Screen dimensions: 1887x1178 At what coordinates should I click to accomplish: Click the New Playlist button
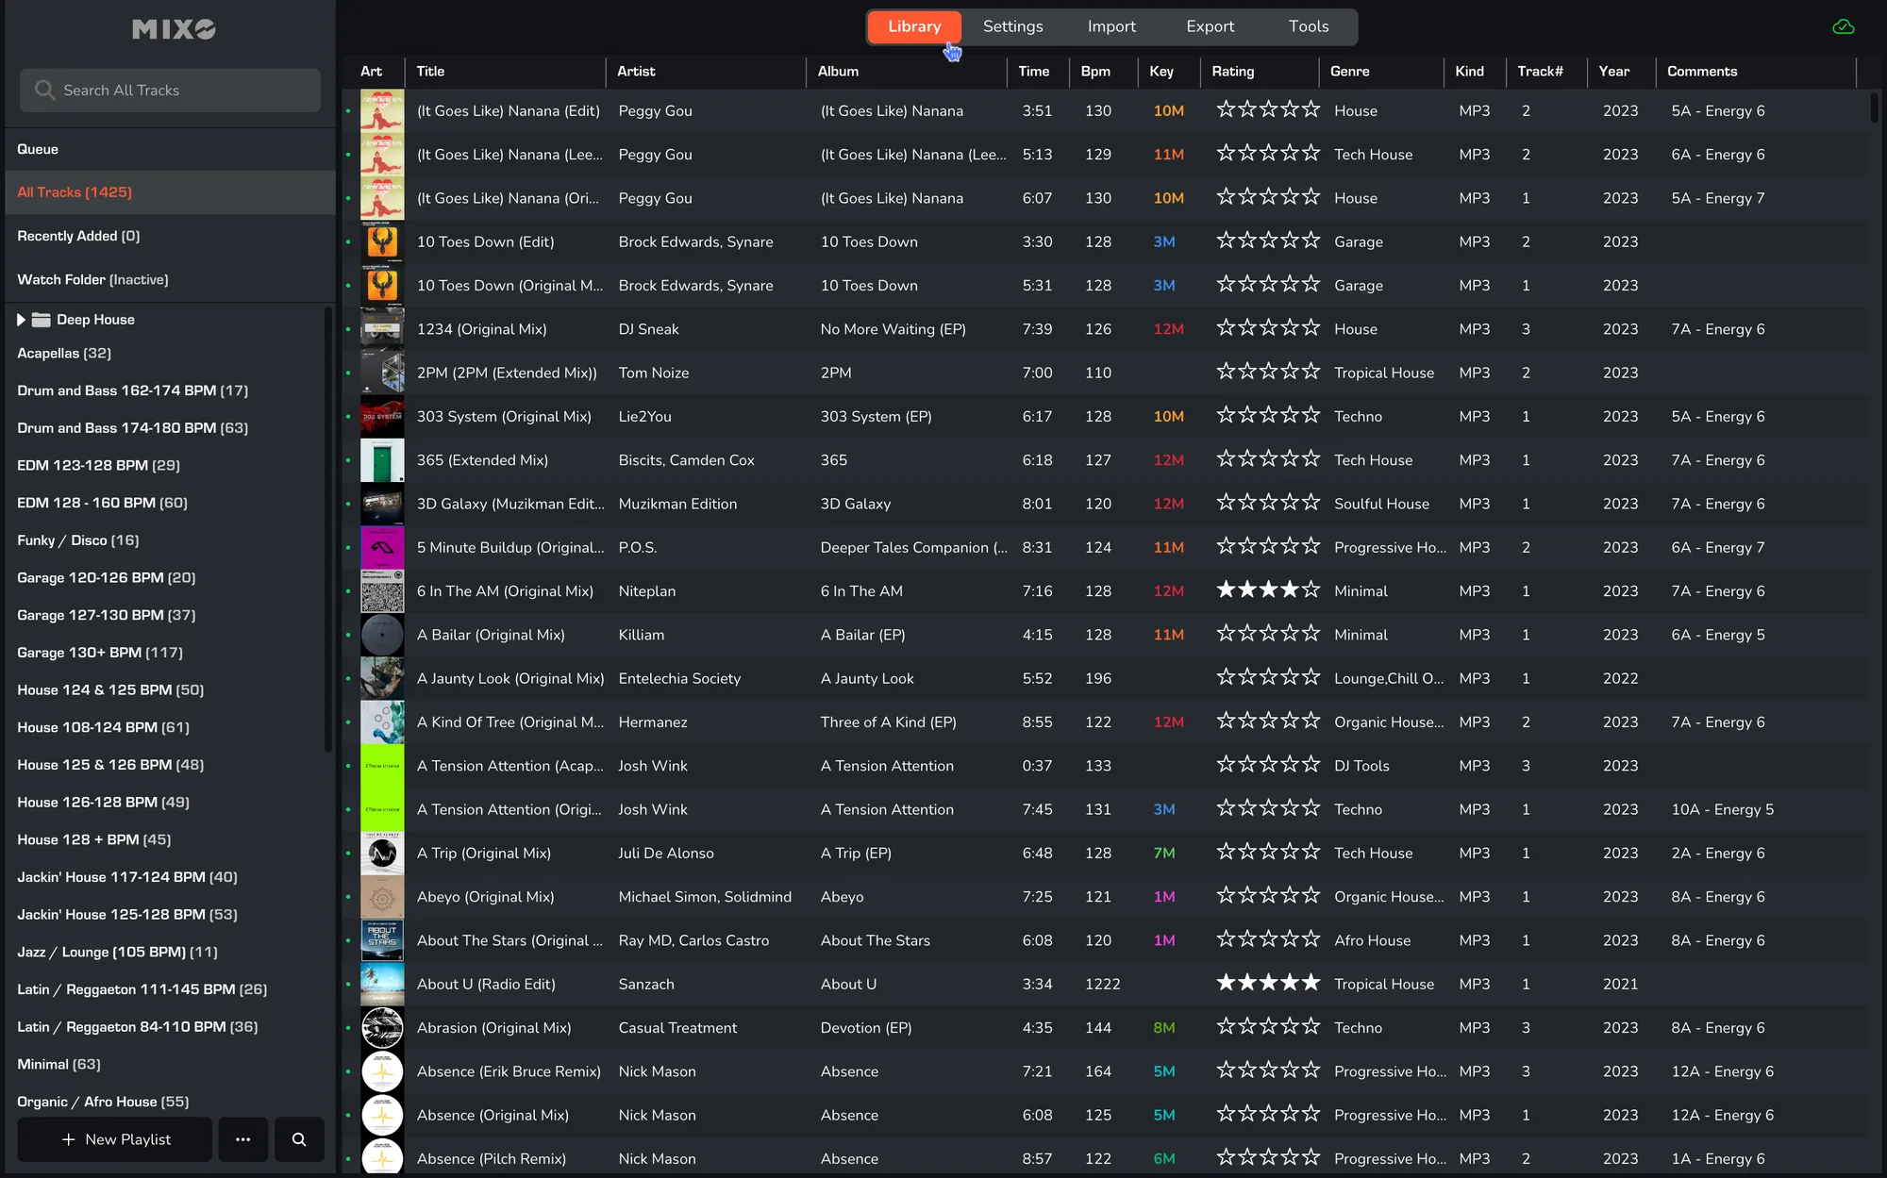coord(115,1139)
